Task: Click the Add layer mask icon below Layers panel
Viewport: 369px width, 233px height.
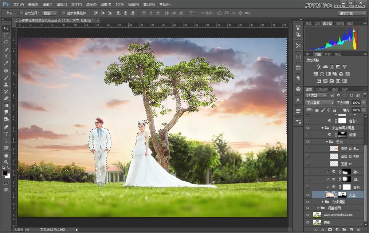Action: (330, 229)
